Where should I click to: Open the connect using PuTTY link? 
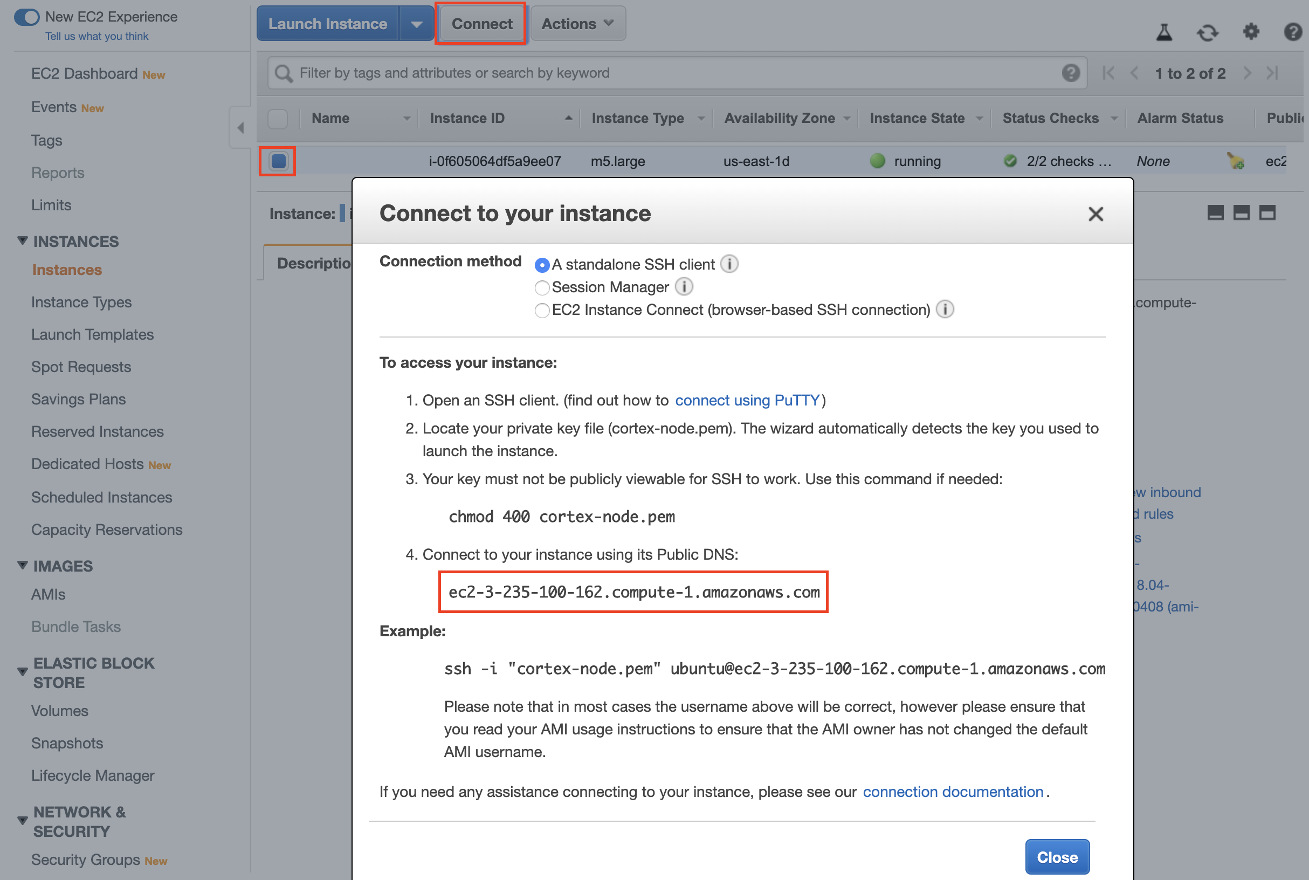coord(747,400)
